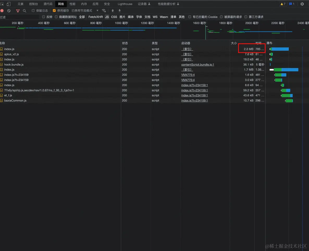Open the Lighthouse tab
309x251 pixels.
(x=125, y=4)
